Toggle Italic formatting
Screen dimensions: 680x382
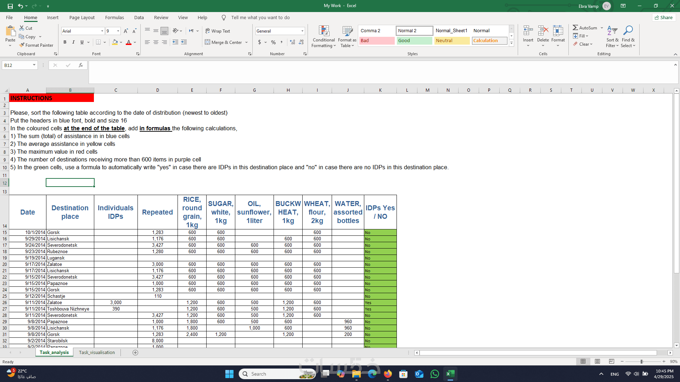coord(73,42)
